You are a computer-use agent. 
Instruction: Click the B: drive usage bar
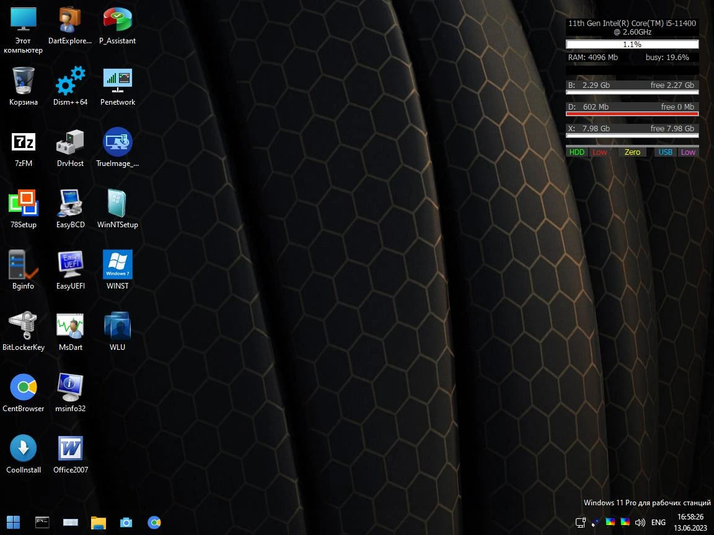coord(632,92)
